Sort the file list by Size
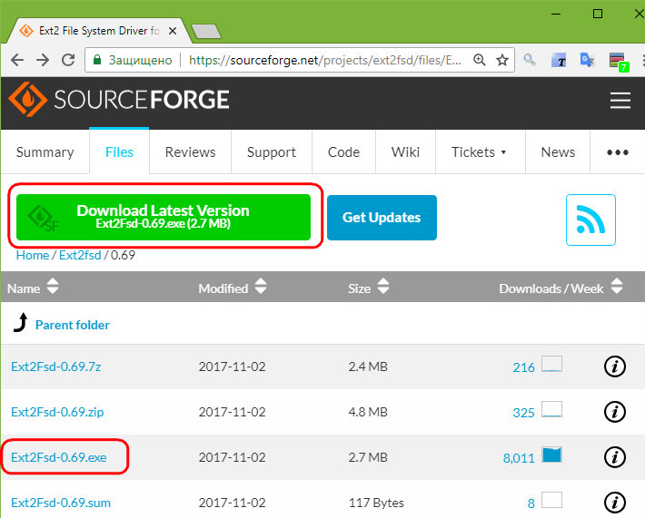The width and height of the screenshot is (645, 518). tap(383, 286)
